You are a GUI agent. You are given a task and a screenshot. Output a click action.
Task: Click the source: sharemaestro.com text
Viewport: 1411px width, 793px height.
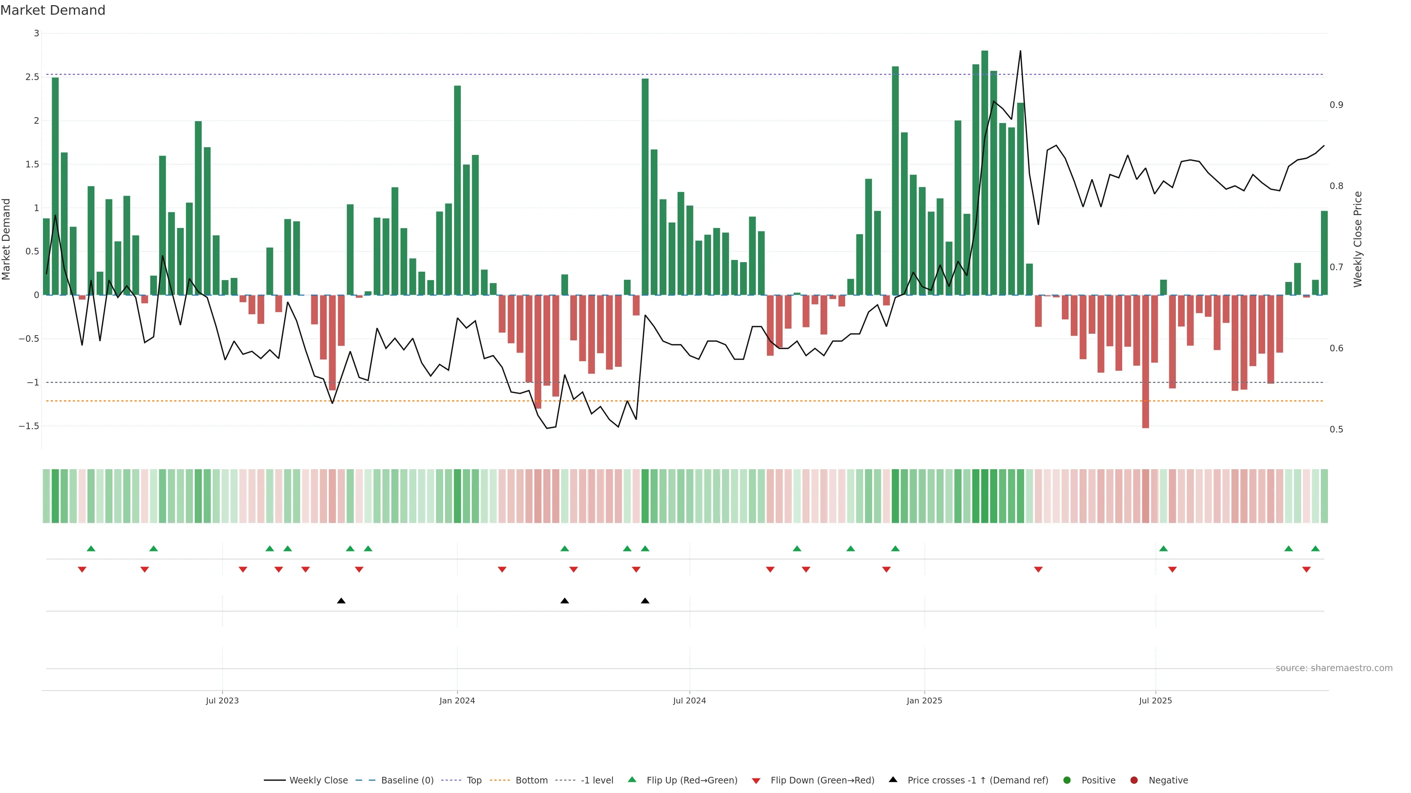pyautogui.click(x=1334, y=668)
